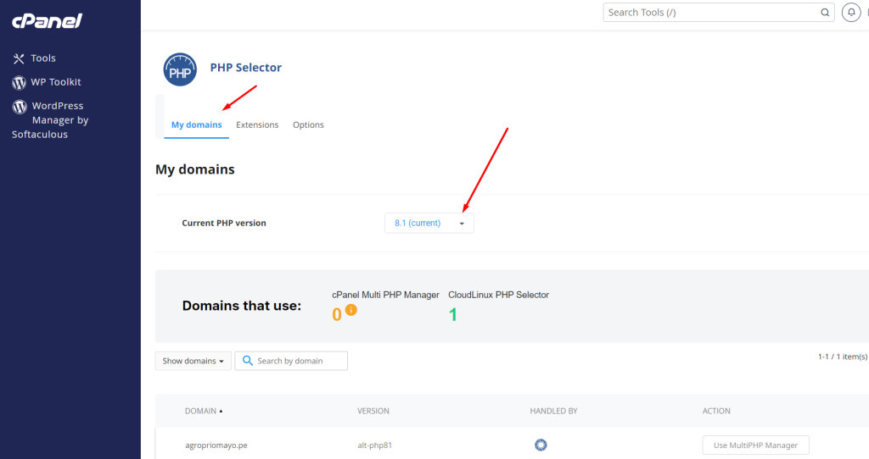
Task: Click the cPanel logo
Action: pos(48,21)
